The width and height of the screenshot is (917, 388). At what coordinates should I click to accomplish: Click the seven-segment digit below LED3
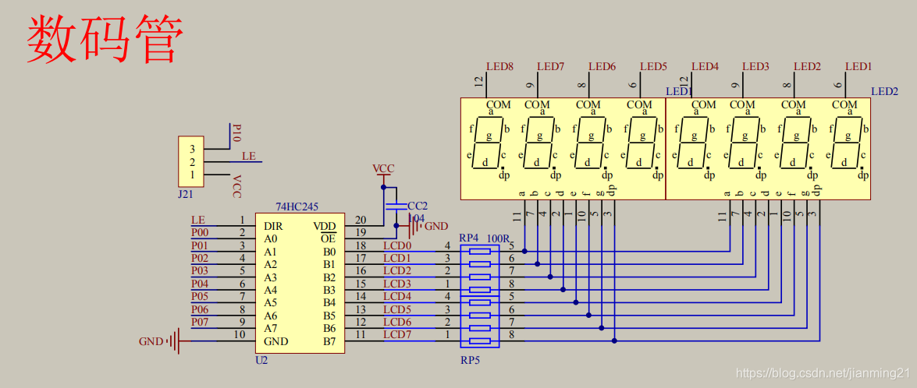pyautogui.click(x=745, y=143)
